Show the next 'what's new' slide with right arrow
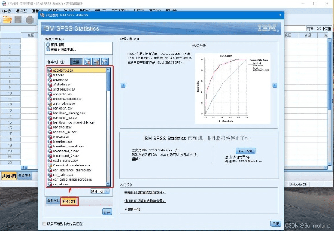The width and height of the screenshot is (334, 231). coord(275,85)
